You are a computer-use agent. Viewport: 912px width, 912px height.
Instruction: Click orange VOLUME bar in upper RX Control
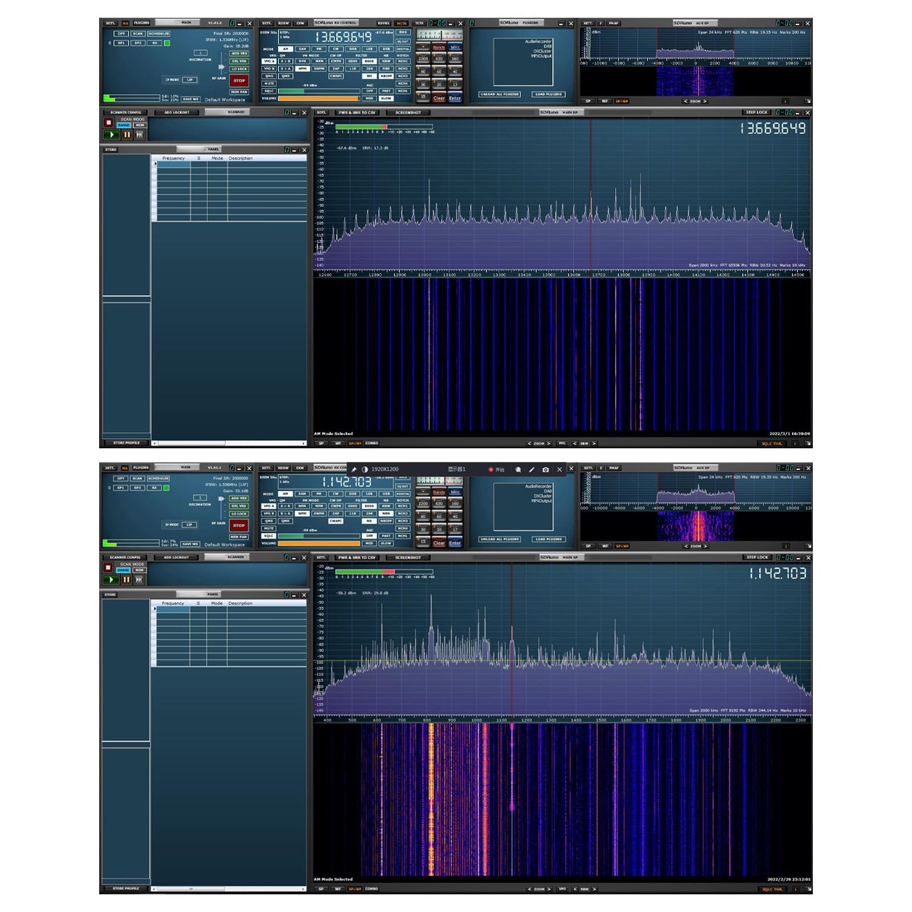coord(318,99)
